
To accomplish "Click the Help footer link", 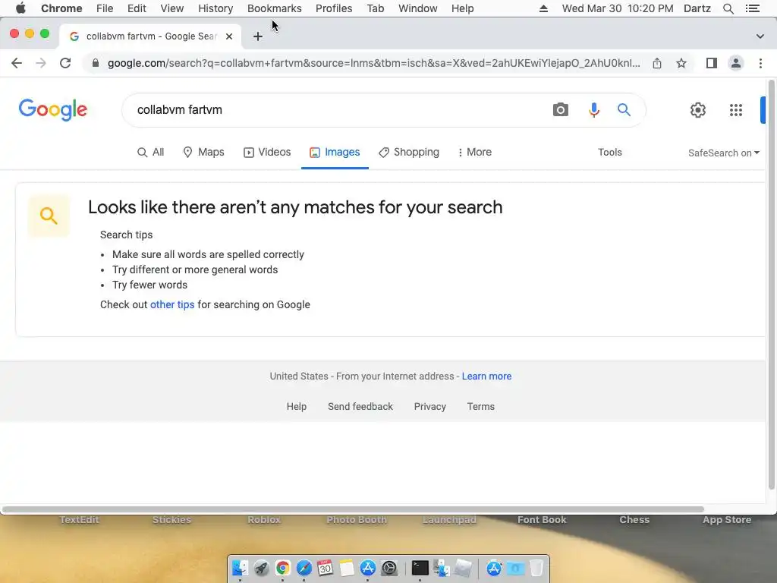I will [x=297, y=407].
